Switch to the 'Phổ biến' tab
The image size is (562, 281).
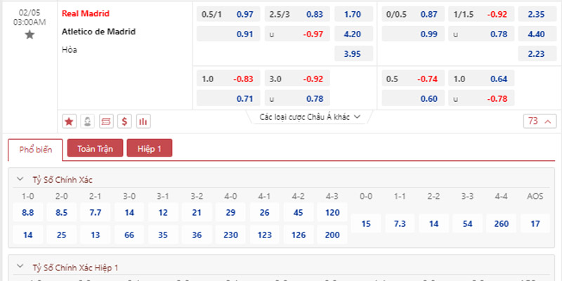[36, 150]
